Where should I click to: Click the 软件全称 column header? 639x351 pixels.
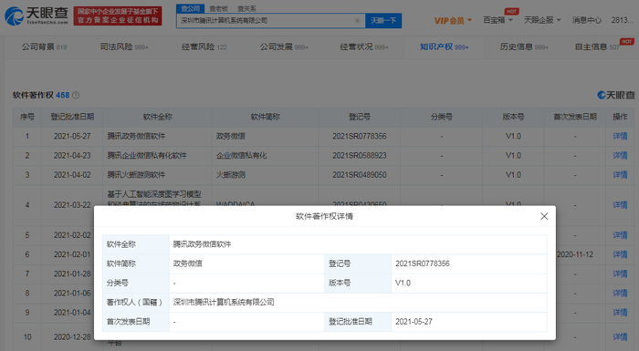[157, 117]
